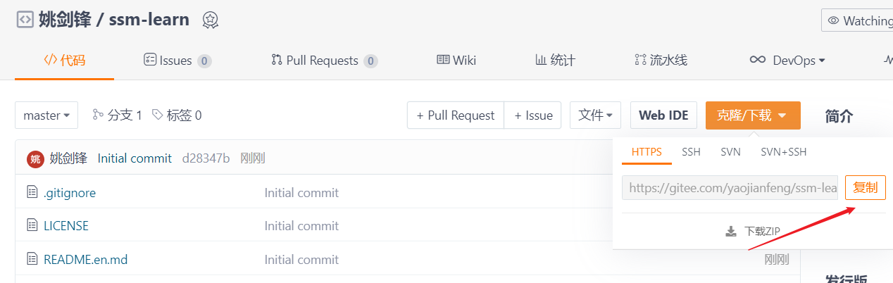Click the tag icon next to 标签 0
893x283 pixels.
pos(157,115)
